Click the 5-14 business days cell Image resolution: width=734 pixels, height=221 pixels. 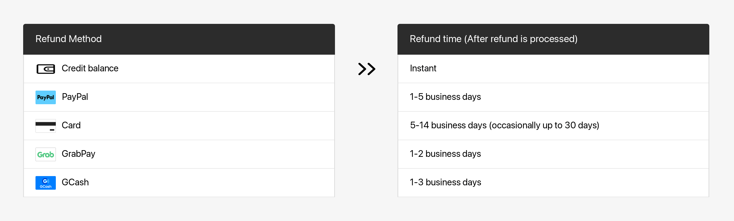[504, 126]
